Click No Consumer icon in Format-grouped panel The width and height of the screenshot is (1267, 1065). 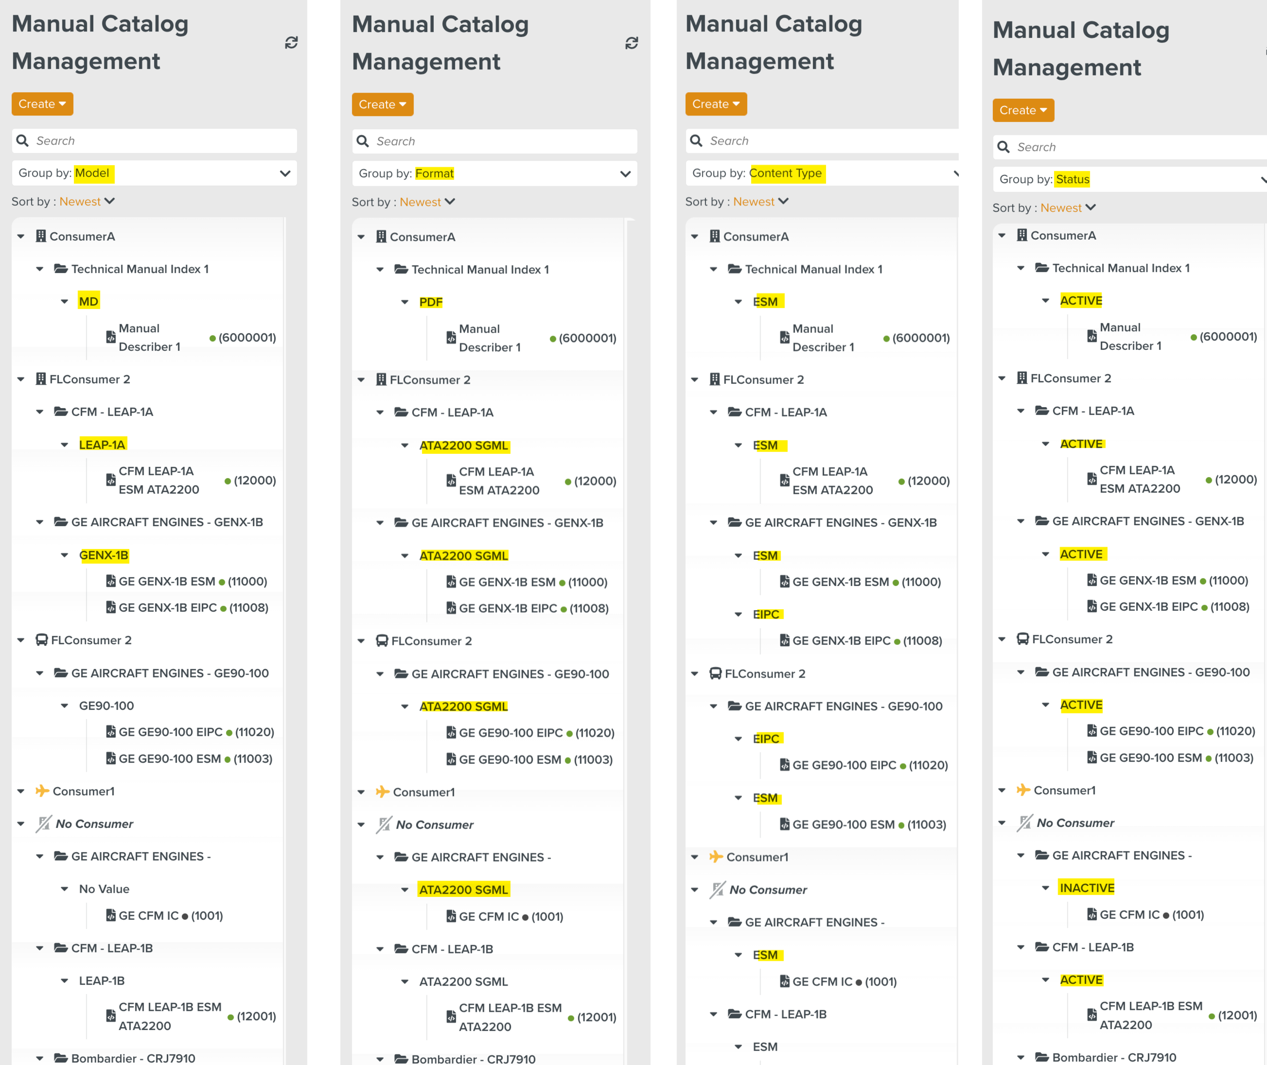coord(384,824)
